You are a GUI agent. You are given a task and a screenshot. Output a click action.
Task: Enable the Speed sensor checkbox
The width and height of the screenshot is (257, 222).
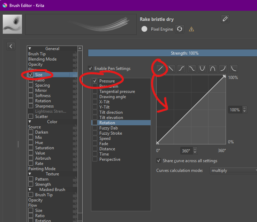click(x=95, y=138)
